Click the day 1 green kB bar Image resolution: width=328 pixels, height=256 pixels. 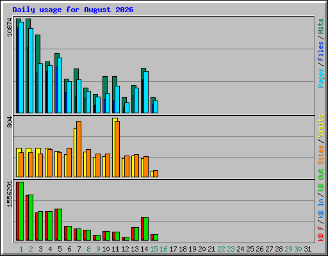click(21, 211)
